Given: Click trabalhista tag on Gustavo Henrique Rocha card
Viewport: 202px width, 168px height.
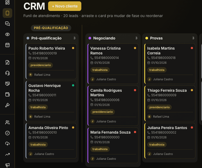Looking at the screenshot, I should (38, 107).
